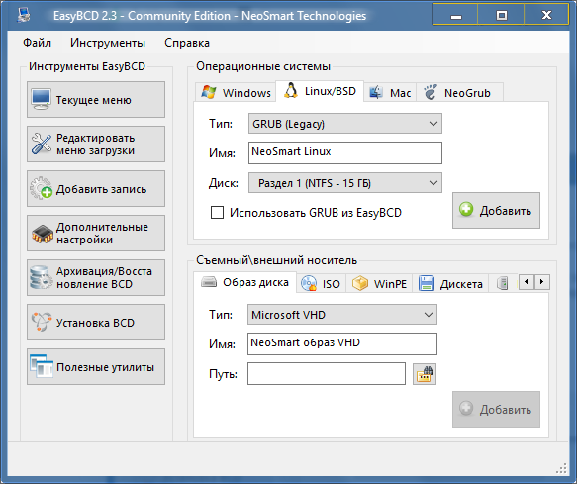Open the Полезные утилиты section
This screenshot has height=484, width=577.
(96, 367)
